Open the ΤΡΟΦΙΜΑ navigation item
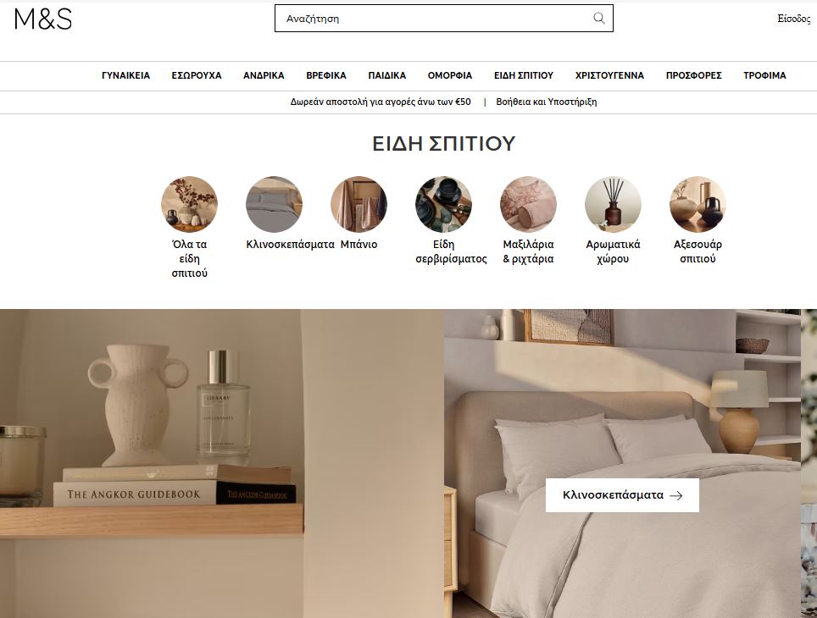Screen dimensions: 817x618 tap(764, 75)
